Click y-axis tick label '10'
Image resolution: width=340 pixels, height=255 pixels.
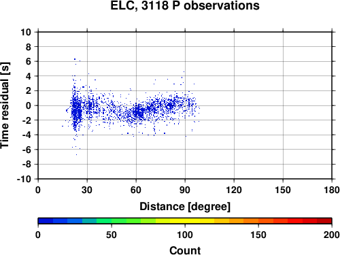point(26,32)
